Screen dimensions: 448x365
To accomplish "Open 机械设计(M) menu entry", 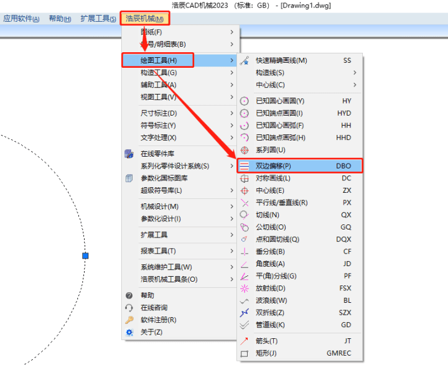I will click(x=179, y=206).
